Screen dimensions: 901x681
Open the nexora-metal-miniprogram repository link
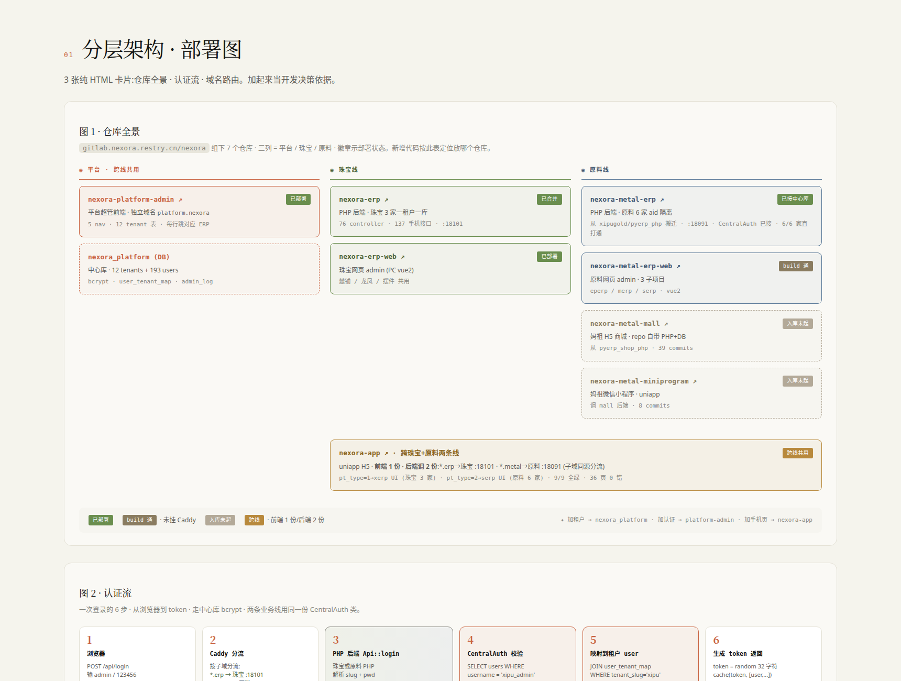tap(644, 381)
